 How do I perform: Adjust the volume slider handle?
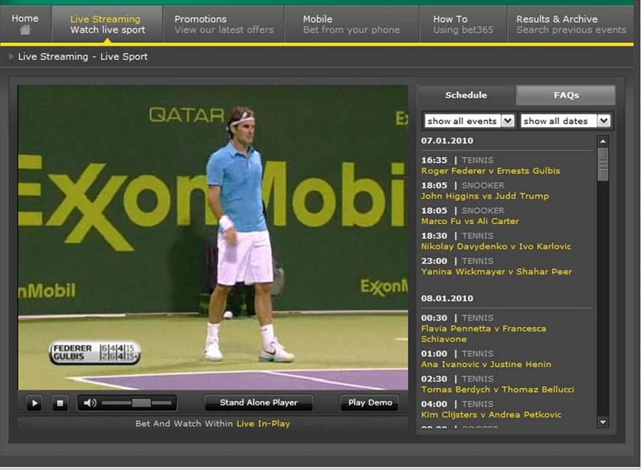point(141,403)
